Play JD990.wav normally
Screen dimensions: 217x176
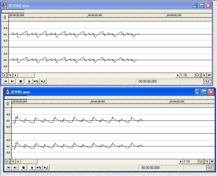pos(32,167)
